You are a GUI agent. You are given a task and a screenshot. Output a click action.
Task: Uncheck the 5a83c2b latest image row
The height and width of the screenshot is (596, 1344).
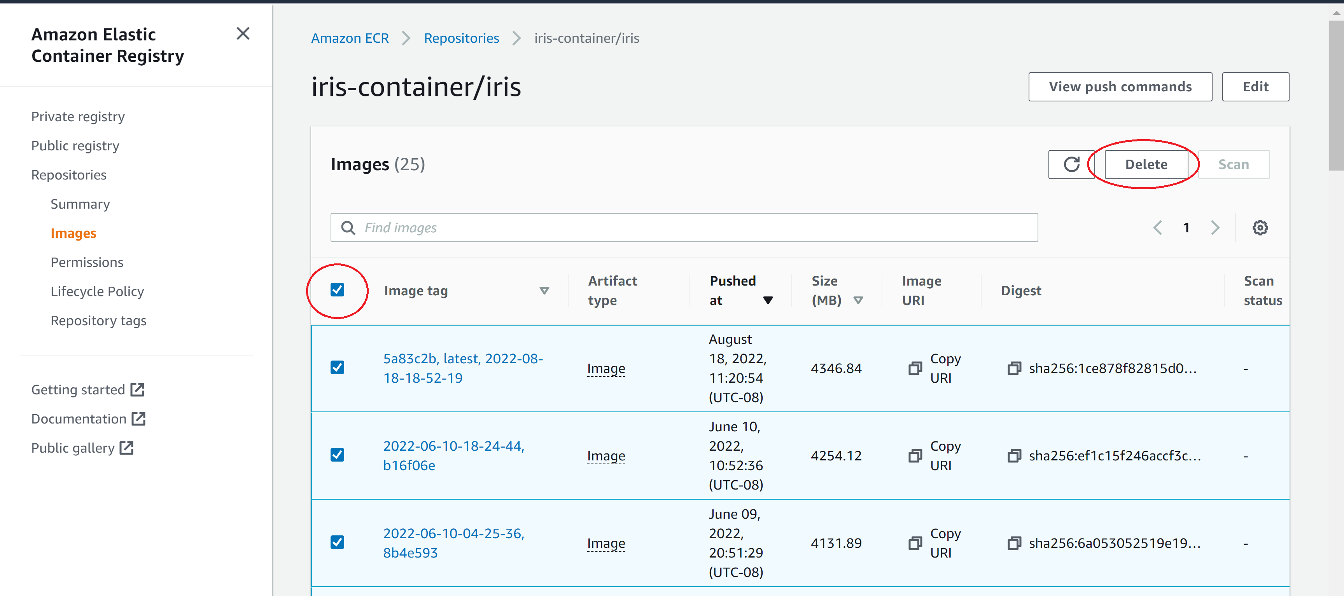pyautogui.click(x=338, y=368)
